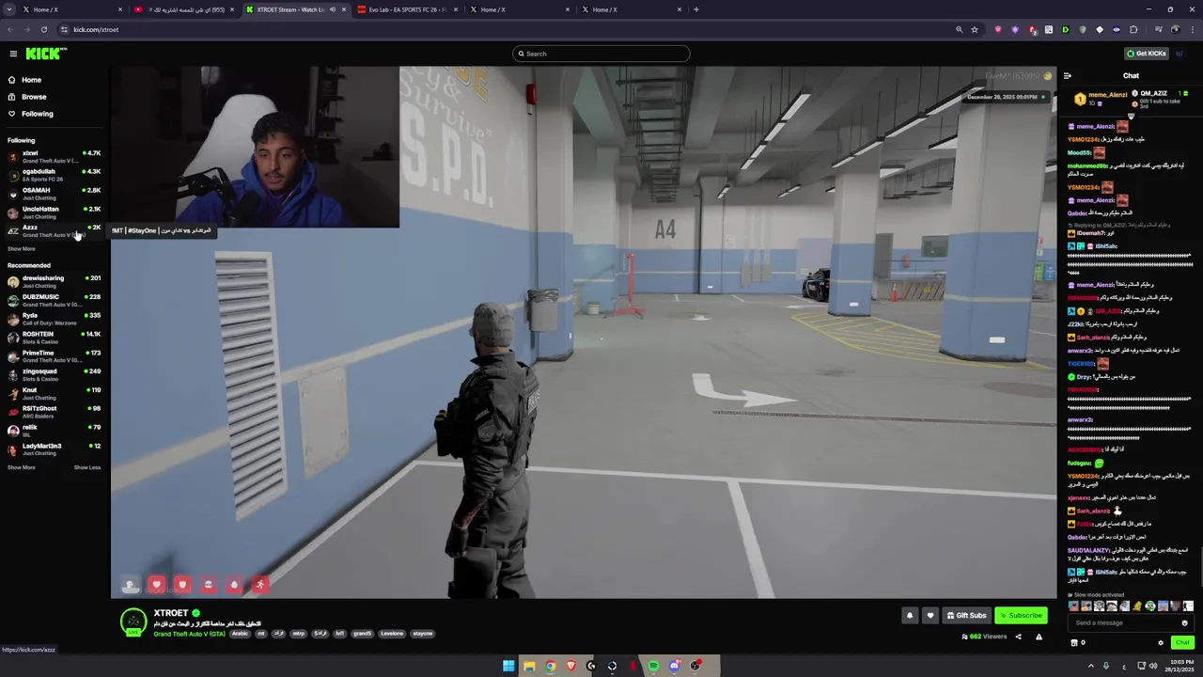This screenshot has width=1203, height=677.
Task: Open the browser profile avatar
Action: click(x=1175, y=29)
